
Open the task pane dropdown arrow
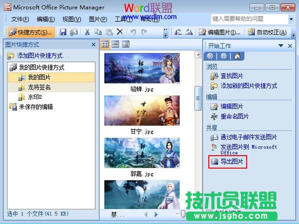tap(282, 45)
